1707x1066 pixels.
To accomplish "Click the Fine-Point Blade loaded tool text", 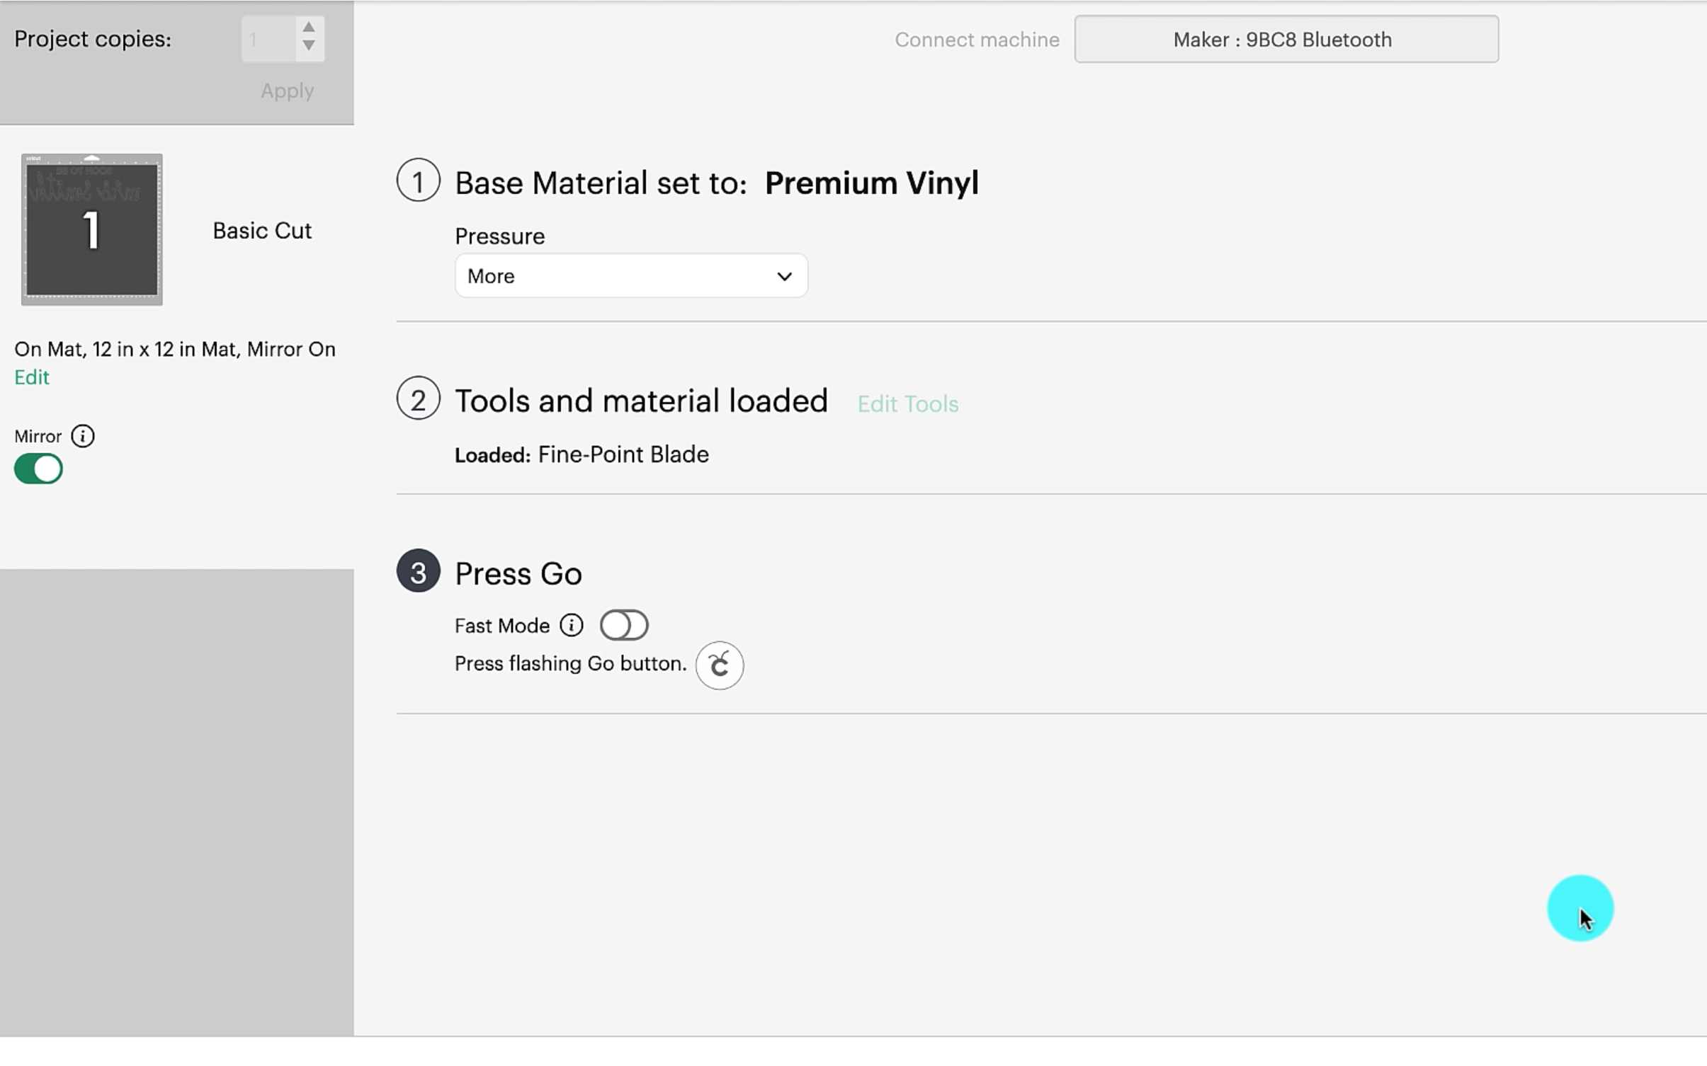I will tap(623, 454).
